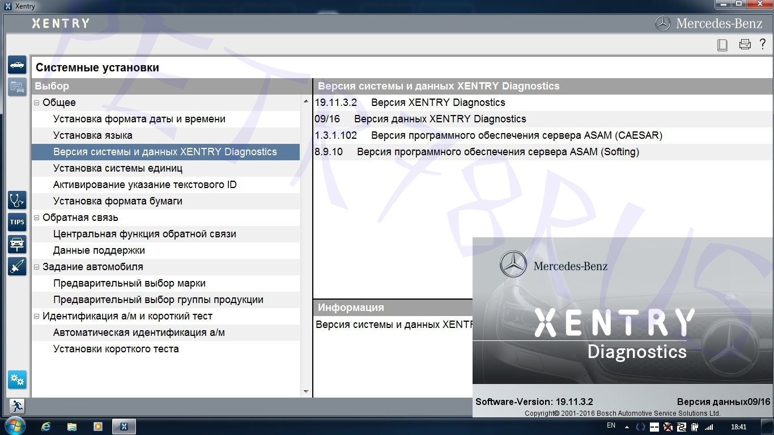Screen dimensions: 774x435
Task: Open the TIPS sidebar button
Action: coord(17,222)
